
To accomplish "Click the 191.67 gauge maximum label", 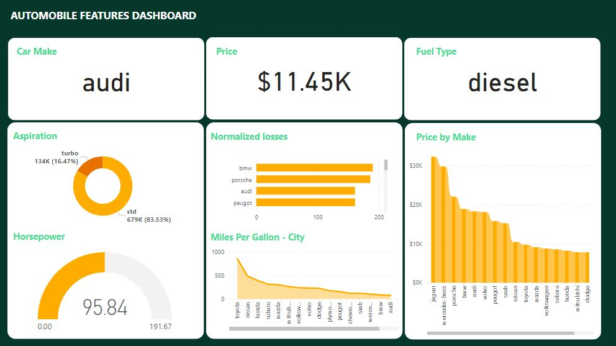I will [160, 326].
